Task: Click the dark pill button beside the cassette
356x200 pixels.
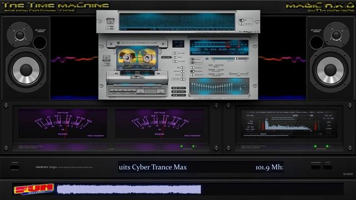Action: coord(166,57)
